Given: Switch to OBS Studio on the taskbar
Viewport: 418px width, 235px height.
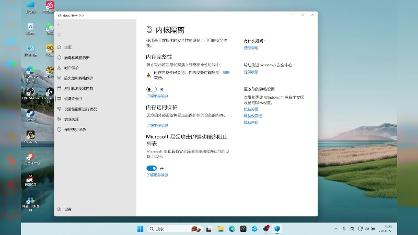Looking at the screenshot, I should tap(266, 229).
